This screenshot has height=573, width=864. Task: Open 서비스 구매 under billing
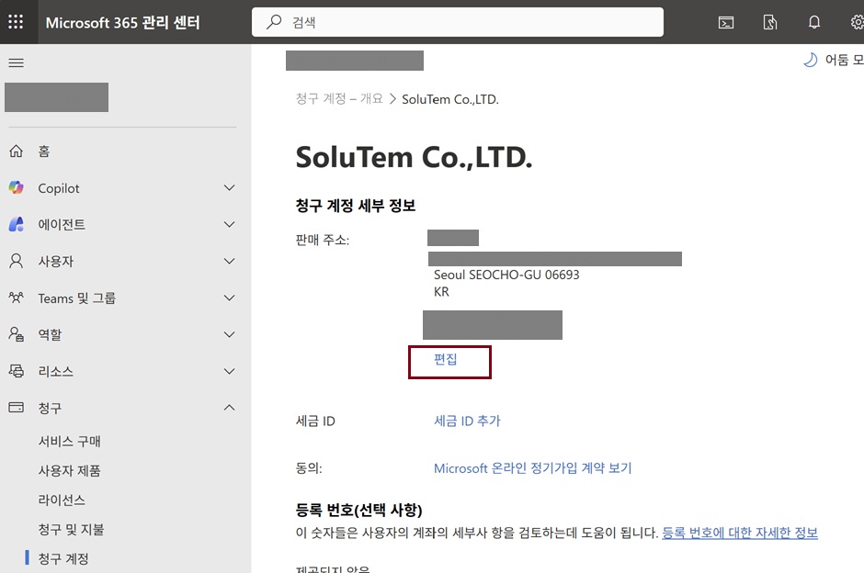(70, 442)
